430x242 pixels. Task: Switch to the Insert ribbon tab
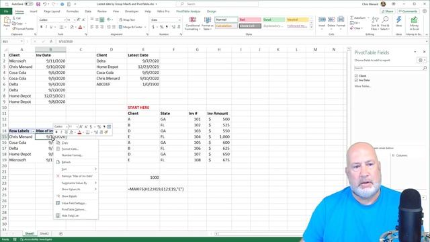(x=34, y=11)
